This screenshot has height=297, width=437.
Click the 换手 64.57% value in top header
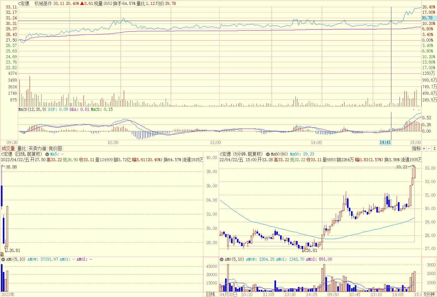pyautogui.click(x=124, y=3)
